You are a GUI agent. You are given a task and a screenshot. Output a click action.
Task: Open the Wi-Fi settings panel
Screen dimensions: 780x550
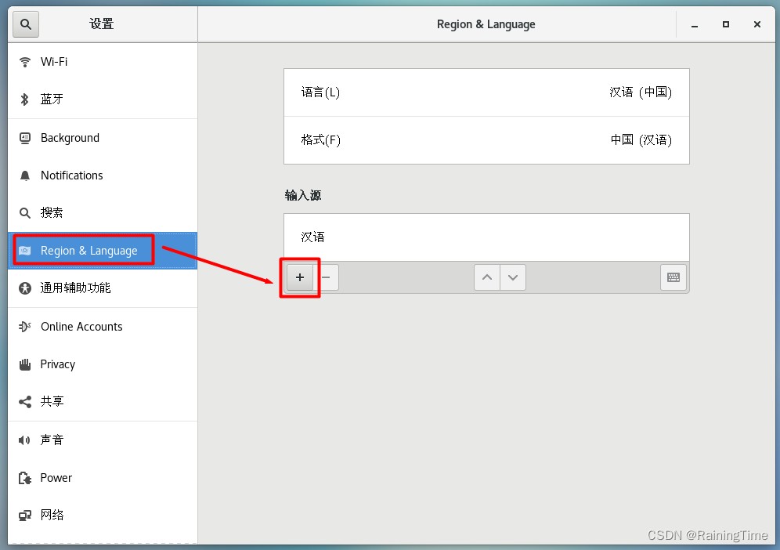point(103,62)
